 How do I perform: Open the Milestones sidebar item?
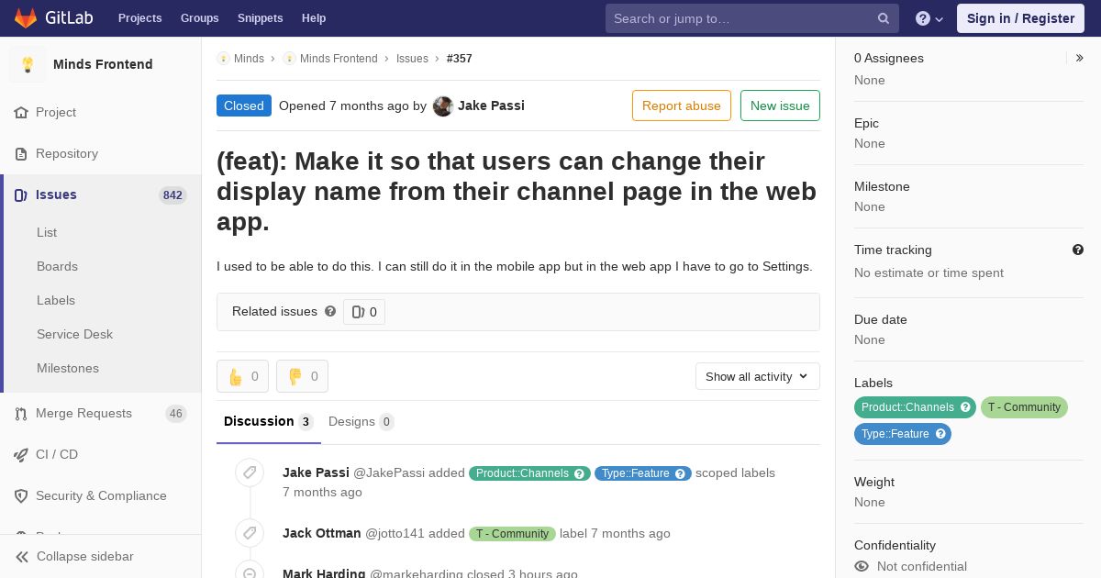click(68, 368)
